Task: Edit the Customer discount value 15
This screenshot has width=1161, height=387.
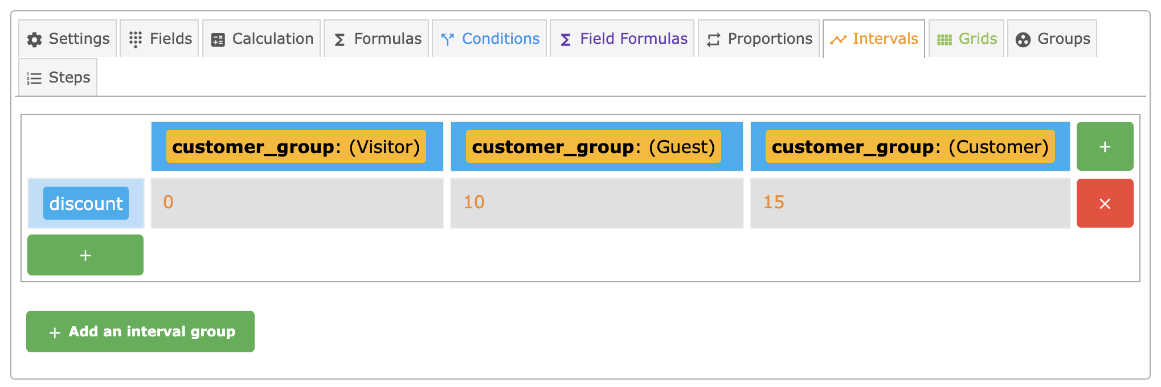Action: [x=910, y=203]
